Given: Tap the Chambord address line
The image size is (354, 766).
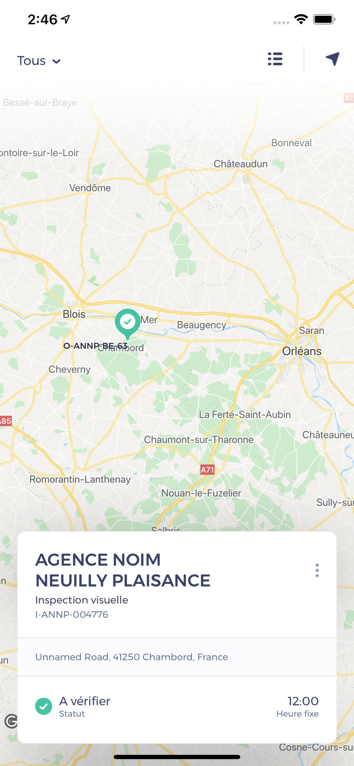Looking at the screenshot, I should pos(131,657).
